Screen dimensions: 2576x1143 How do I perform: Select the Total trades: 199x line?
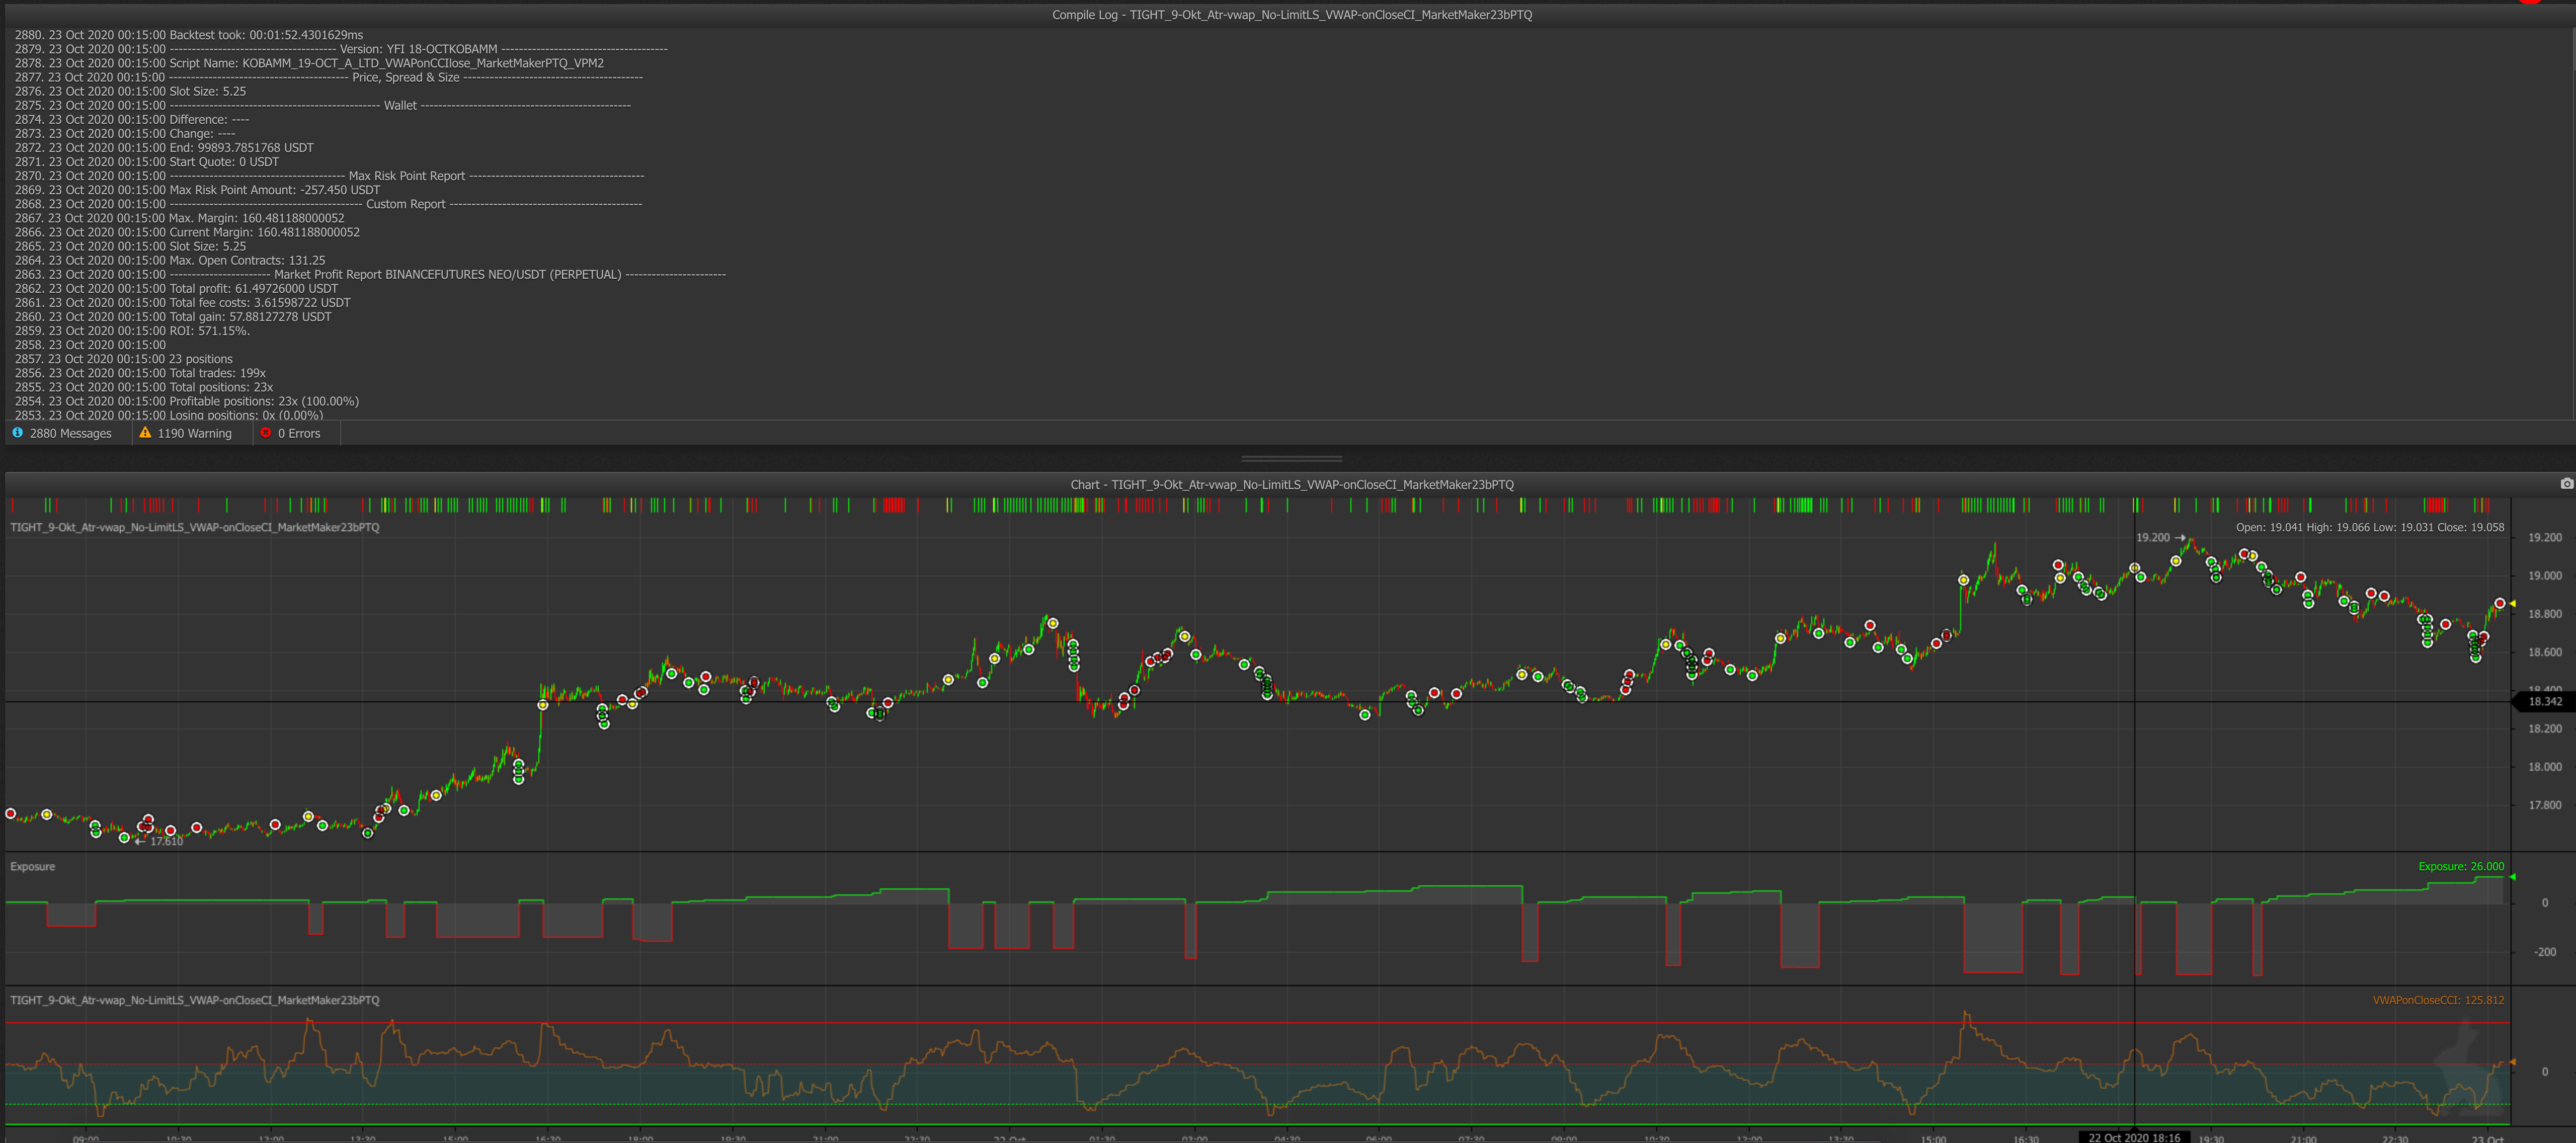[140, 373]
